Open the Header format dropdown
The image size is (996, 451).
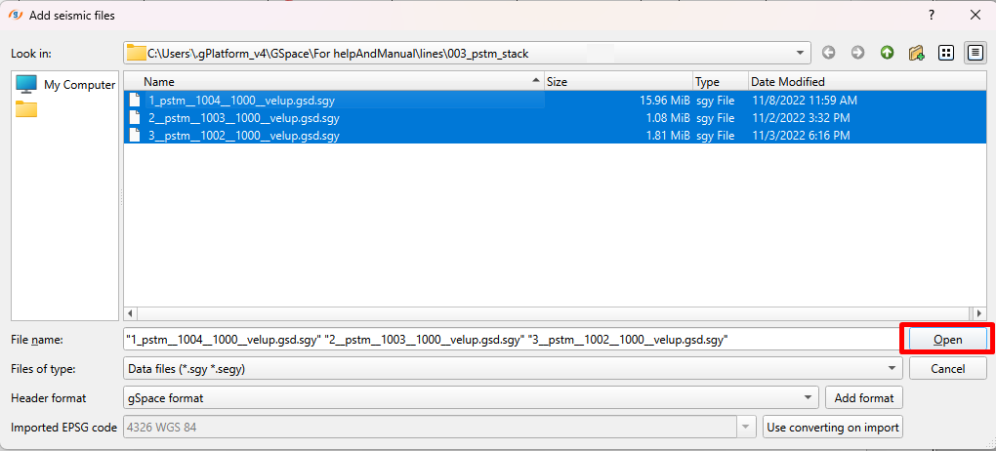pyautogui.click(x=808, y=397)
